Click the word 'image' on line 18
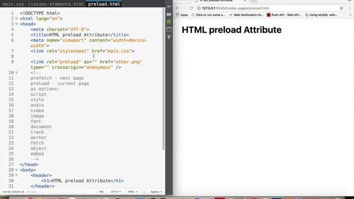Image resolution: width=354 pixels, height=199 pixels. coord(37,116)
